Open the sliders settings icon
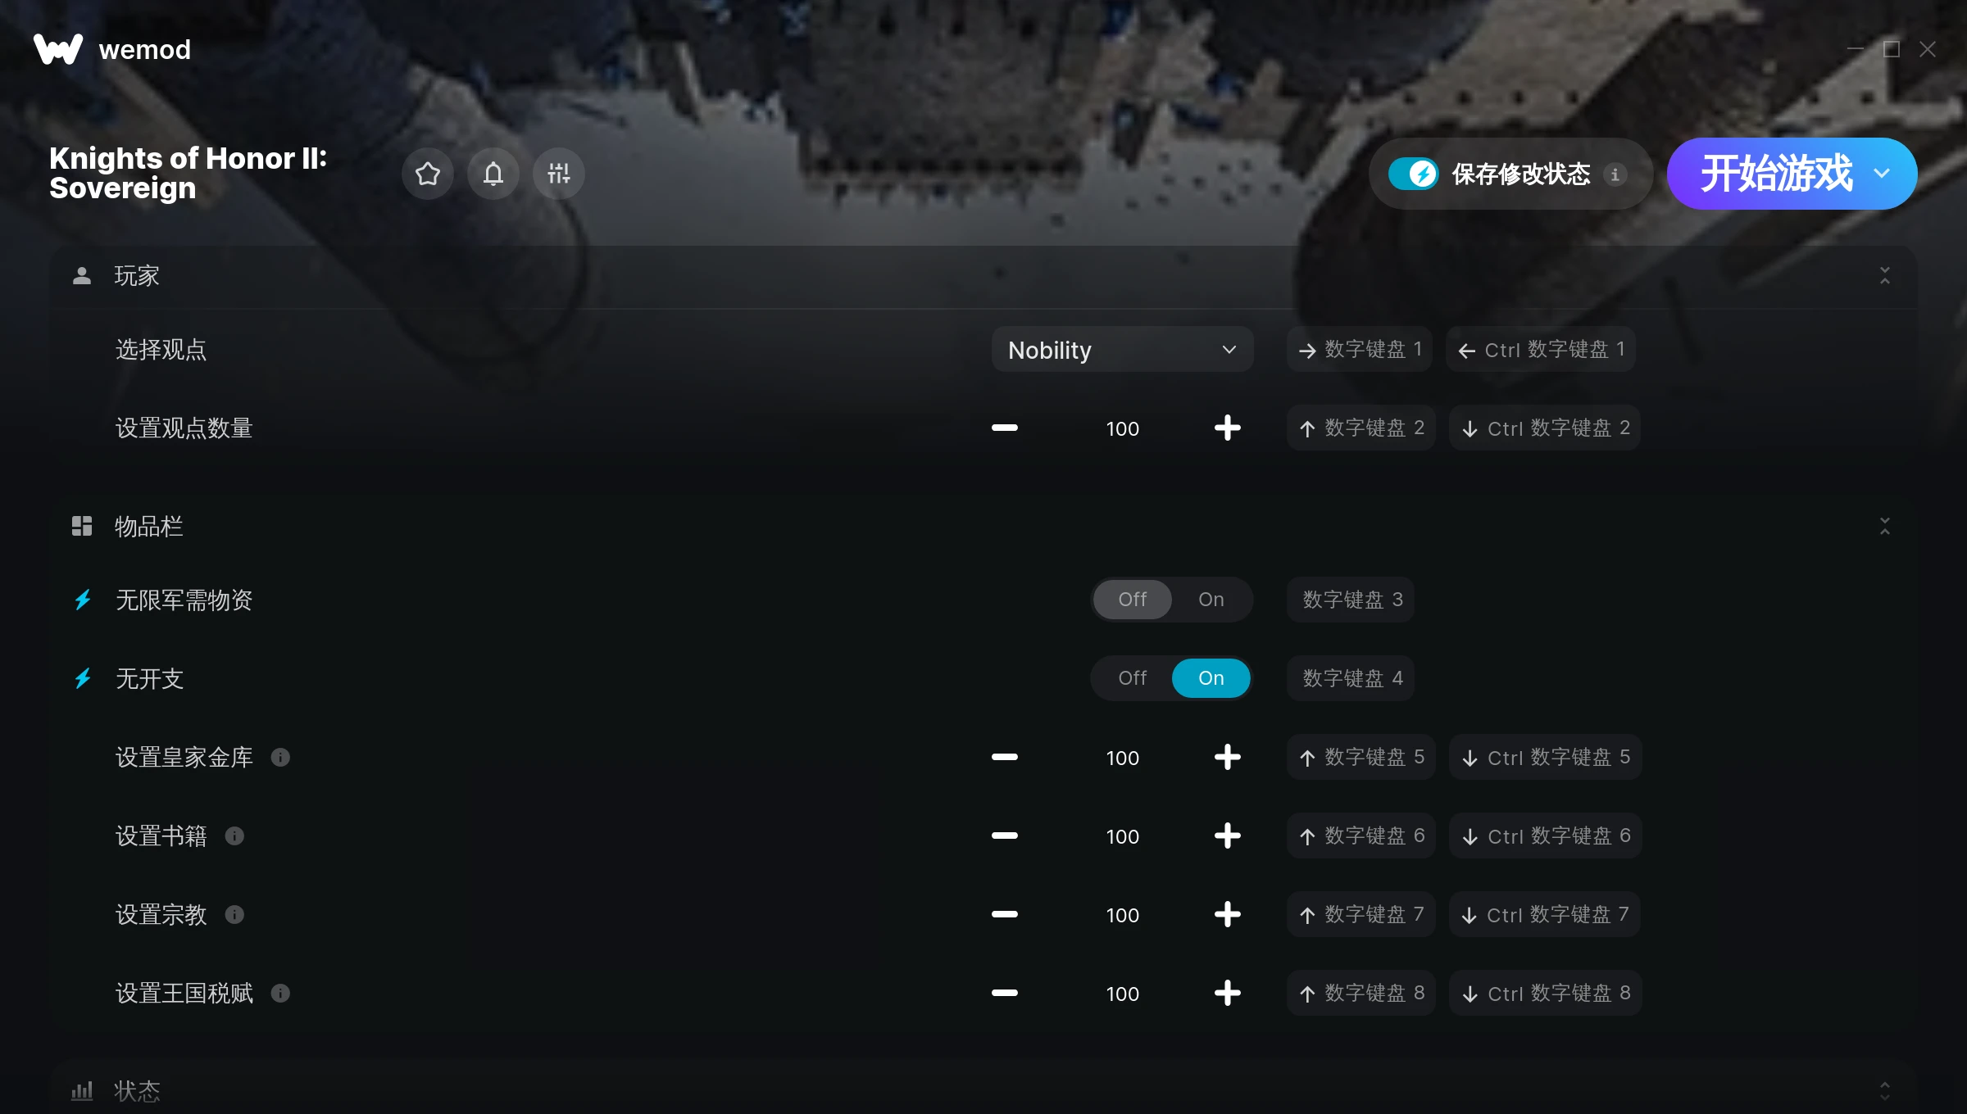 click(558, 174)
